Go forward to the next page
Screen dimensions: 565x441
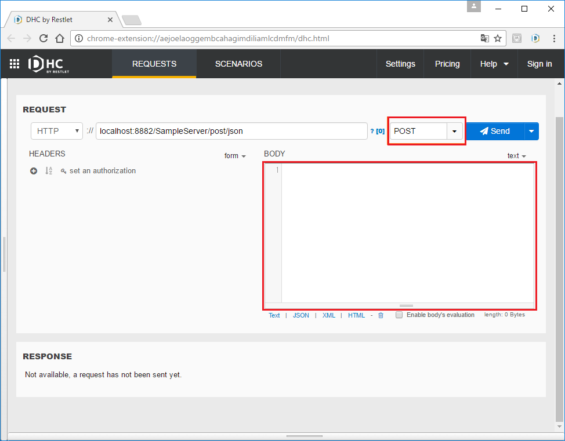pyautogui.click(x=27, y=38)
